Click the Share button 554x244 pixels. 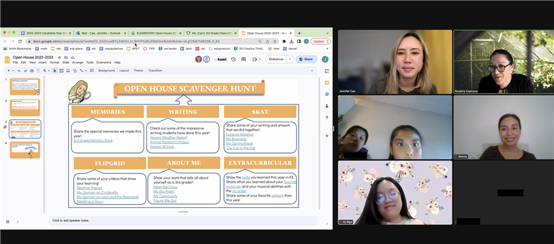tap(306, 59)
